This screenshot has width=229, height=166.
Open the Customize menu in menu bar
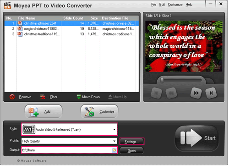tap(175, 5)
